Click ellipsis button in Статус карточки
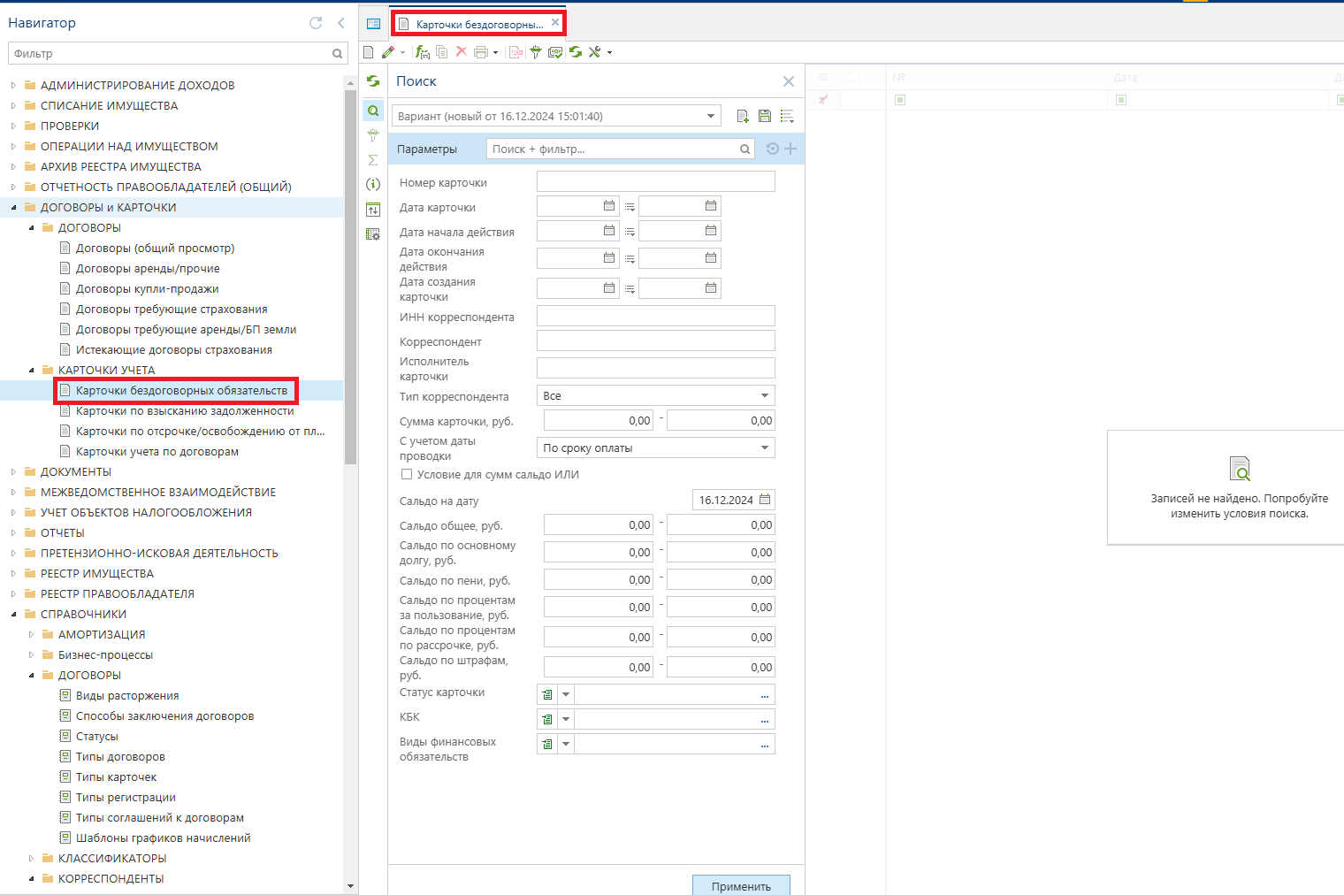 [x=765, y=694]
